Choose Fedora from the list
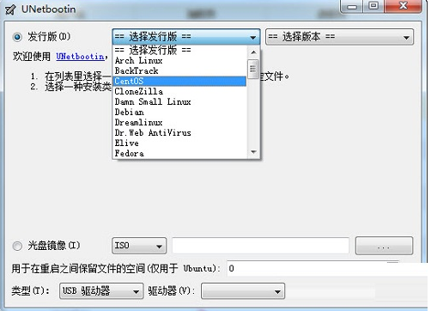This screenshot has height=311, width=431. (179, 154)
